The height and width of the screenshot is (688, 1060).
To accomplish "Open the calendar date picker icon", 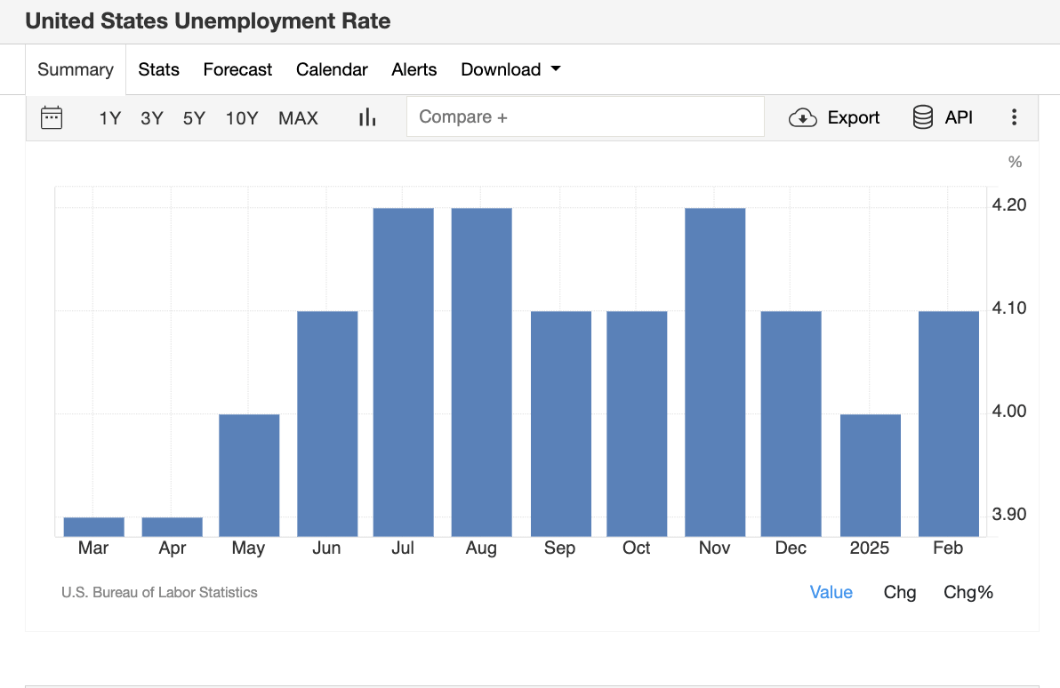I will click(51, 116).
